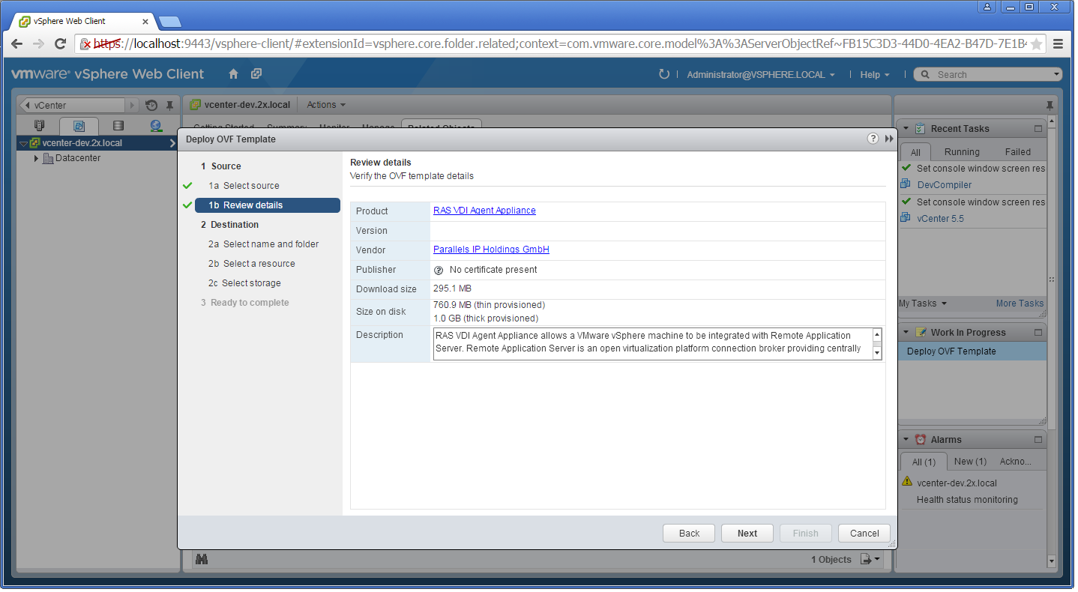Click the Back button
Image resolution: width=1078 pixels, height=592 pixels.
(689, 534)
